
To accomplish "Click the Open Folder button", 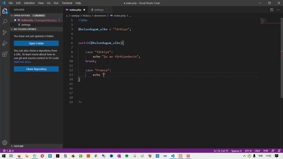I will tap(36, 43).
